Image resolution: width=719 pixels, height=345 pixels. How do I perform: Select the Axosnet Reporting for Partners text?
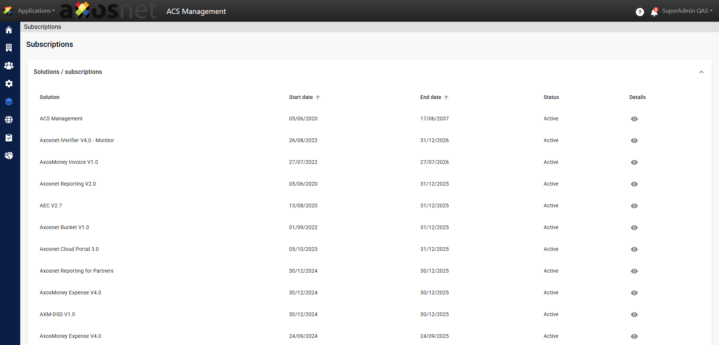tap(76, 271)
